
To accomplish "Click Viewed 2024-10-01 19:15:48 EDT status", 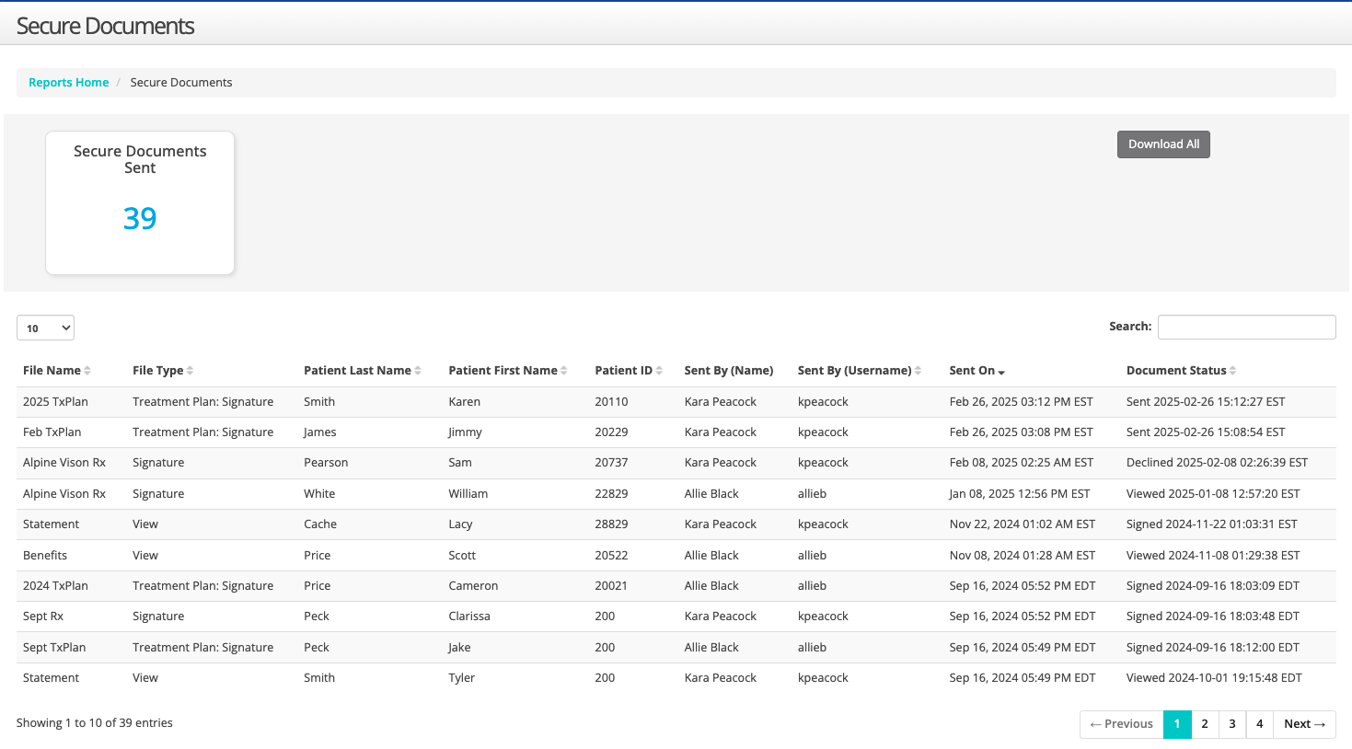I will (1214, 678).
